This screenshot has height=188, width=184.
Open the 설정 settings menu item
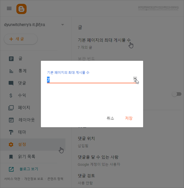[x=33, y=145]
